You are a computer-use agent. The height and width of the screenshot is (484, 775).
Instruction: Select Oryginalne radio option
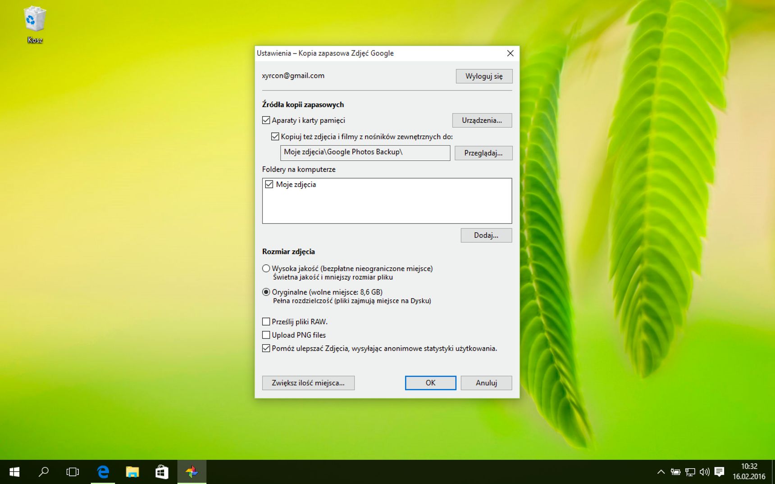tap(266, 292)
